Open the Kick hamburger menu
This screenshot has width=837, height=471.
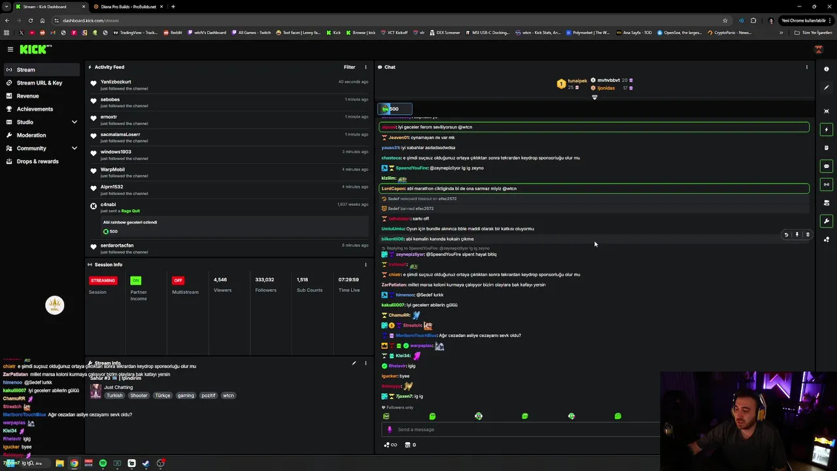click(x=10, y=49)
